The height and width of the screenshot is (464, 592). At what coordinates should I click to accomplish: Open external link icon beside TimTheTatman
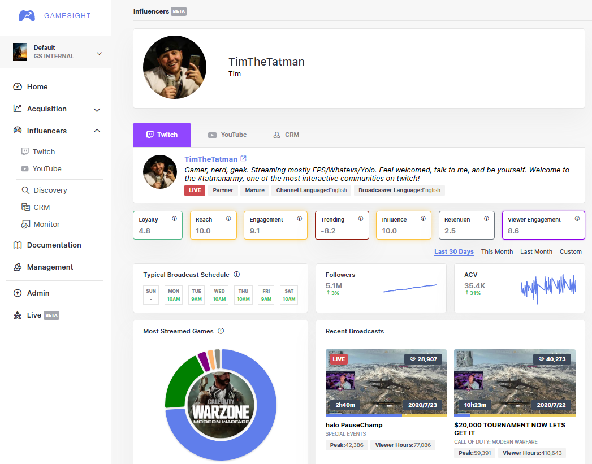(244, 158)
